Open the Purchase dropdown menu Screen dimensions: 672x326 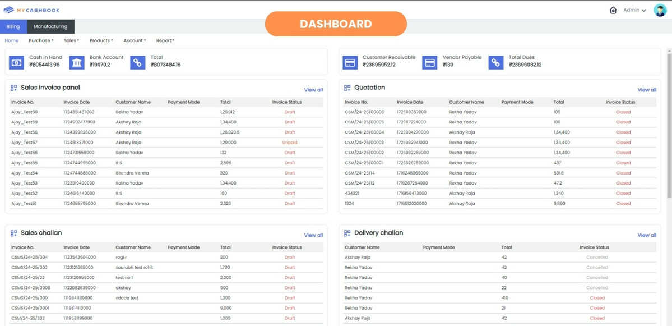click(41, 40)
